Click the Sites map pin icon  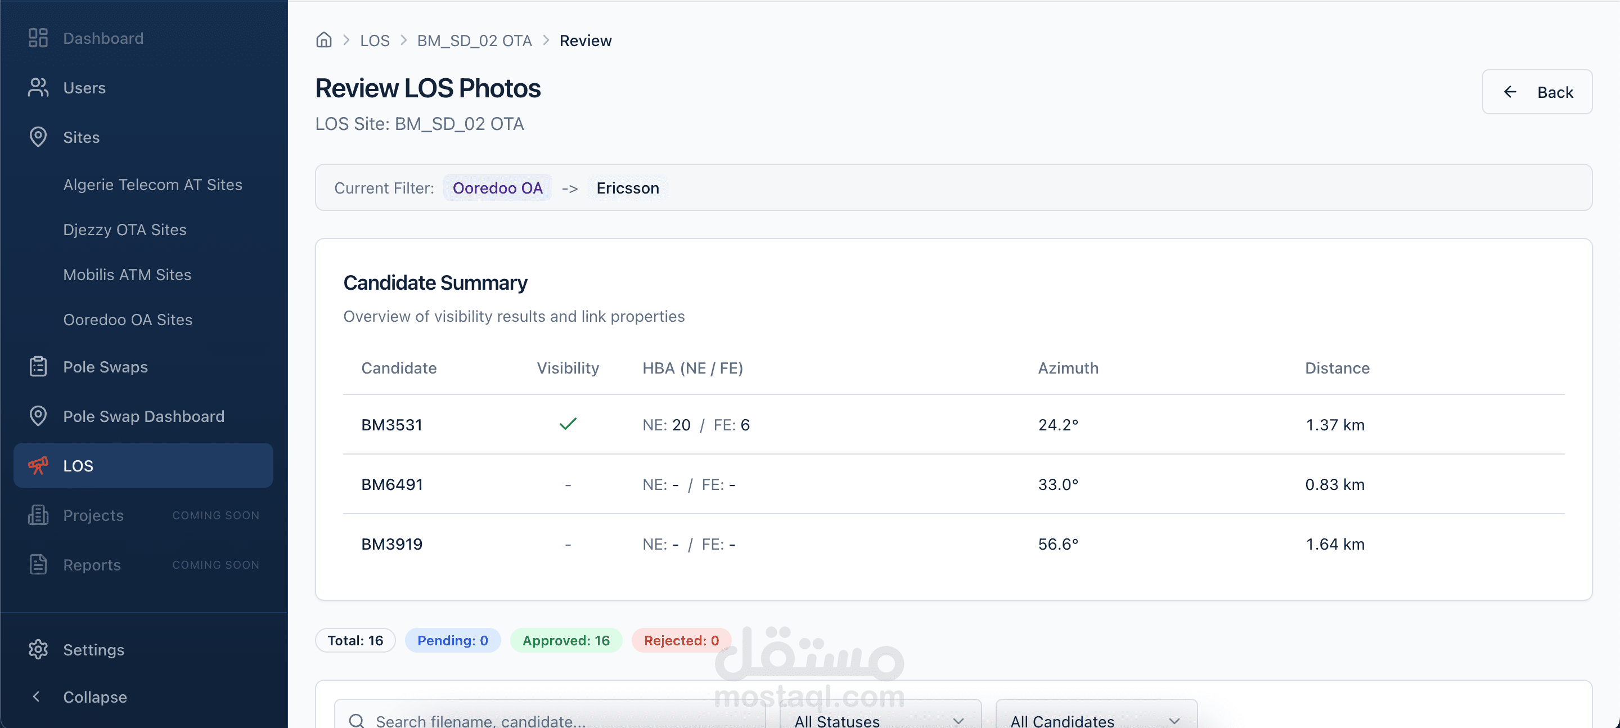tap(38, 137)
